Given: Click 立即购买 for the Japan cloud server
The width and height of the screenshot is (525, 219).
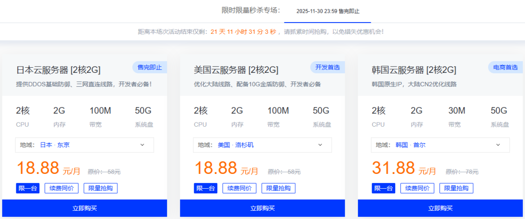Looking at the screenshot, I should tap(85, 208).
